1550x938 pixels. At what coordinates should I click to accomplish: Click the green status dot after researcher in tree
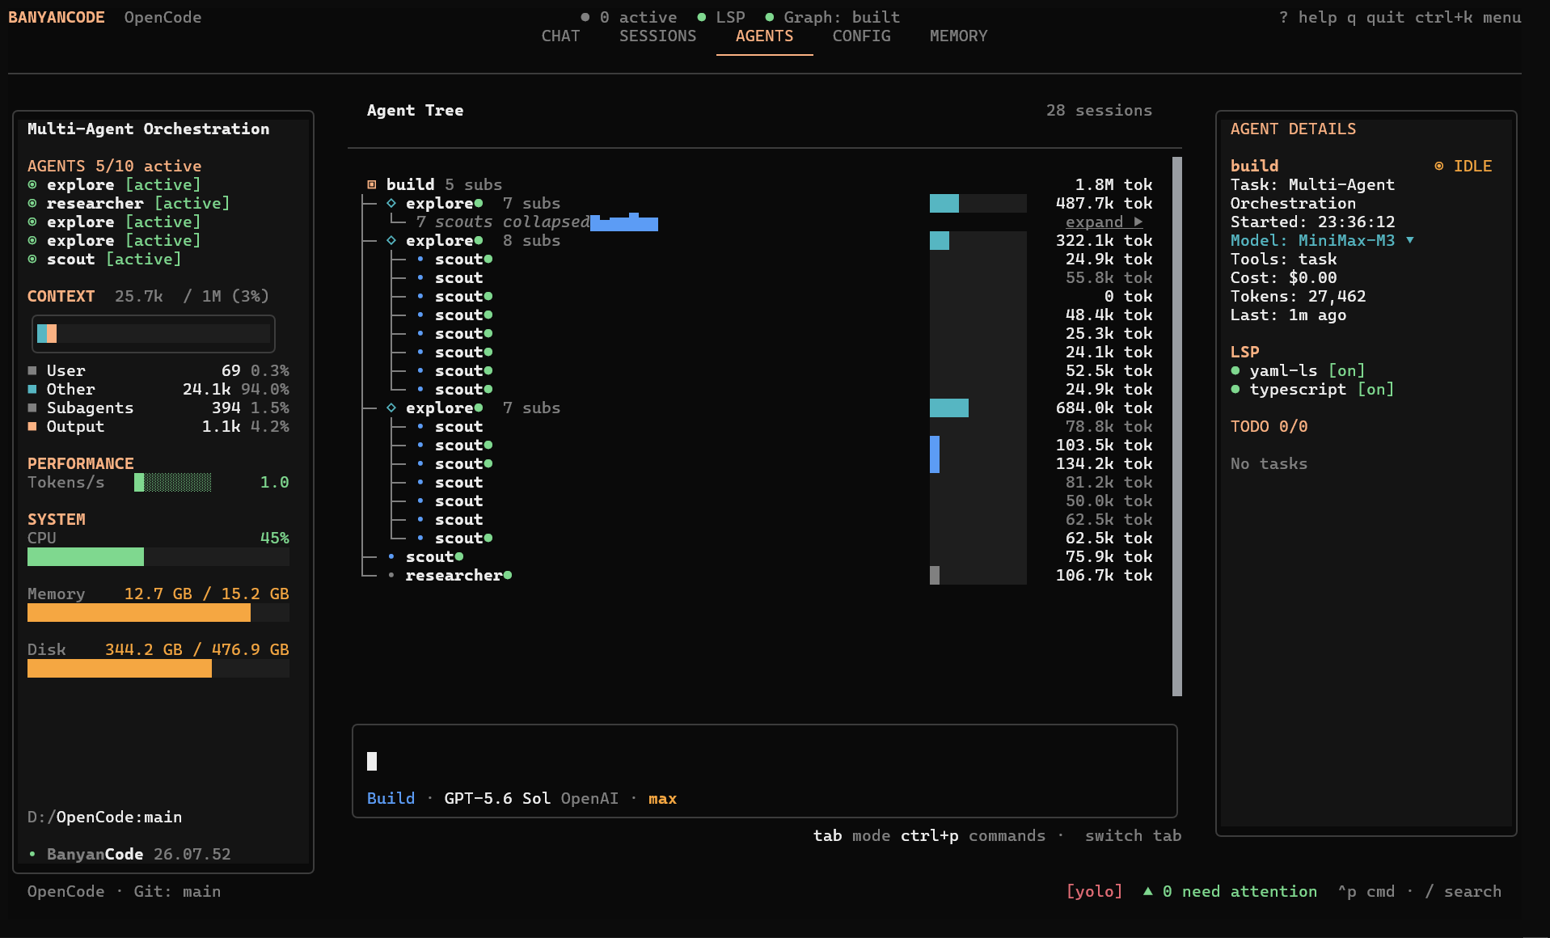tap(508, 575)
